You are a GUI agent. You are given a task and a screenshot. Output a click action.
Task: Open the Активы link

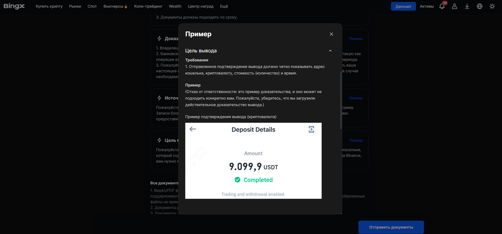[x=427, y=6]
